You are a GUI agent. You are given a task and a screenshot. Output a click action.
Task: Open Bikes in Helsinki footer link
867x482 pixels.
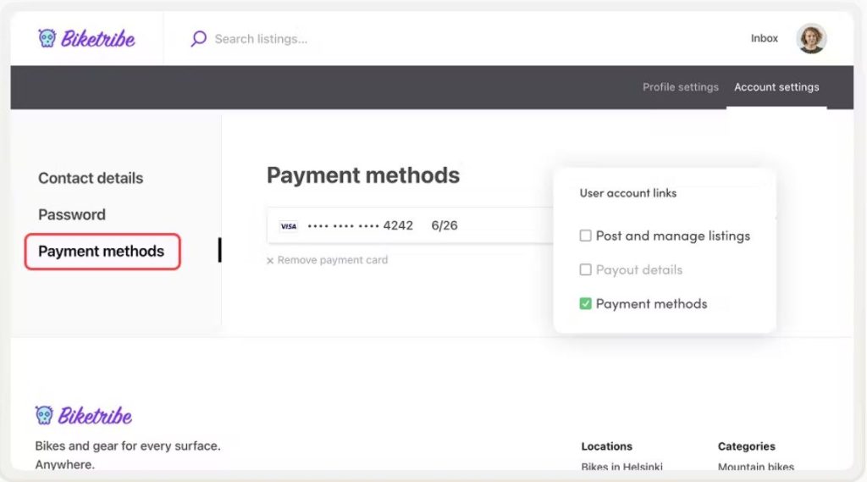coord(621,467)
